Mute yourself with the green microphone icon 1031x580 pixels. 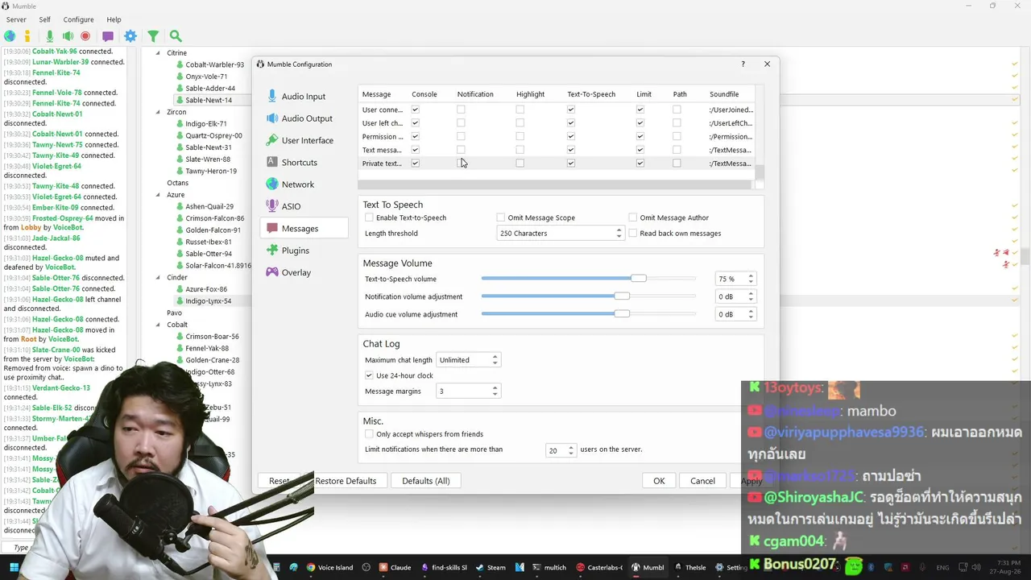click(49, 36)
